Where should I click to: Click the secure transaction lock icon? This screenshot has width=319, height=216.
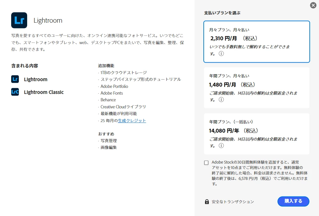point(207,202)
